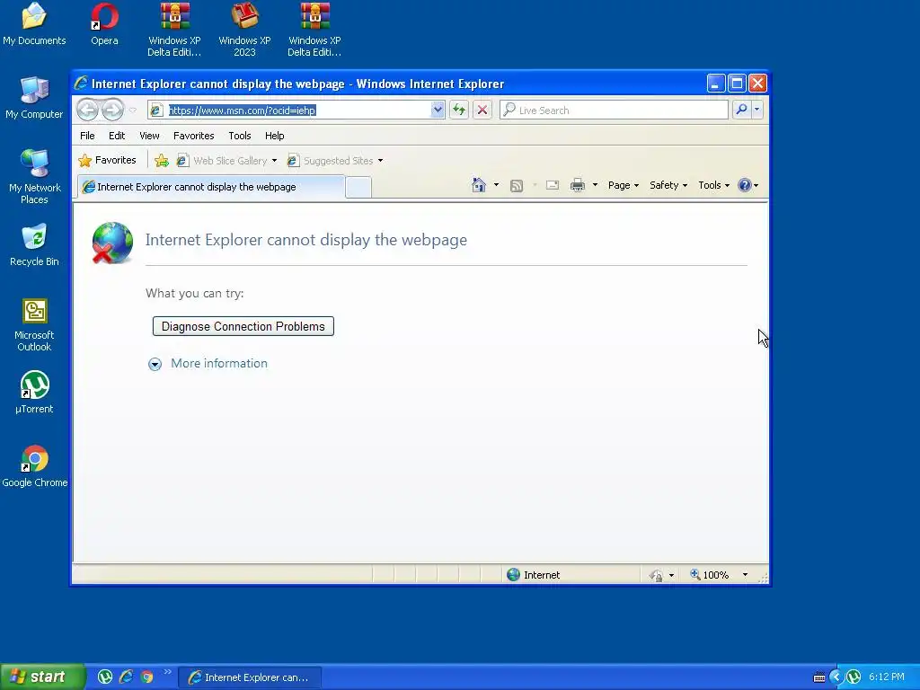Launch uTorrent from Quick Launch
Viewport: 920px width, 690px height.
point(105,677)
